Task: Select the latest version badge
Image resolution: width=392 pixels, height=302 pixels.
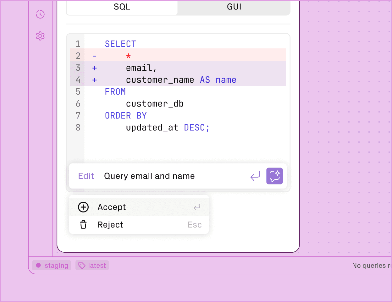Action: pyautogui.click(x=92, y=265)
